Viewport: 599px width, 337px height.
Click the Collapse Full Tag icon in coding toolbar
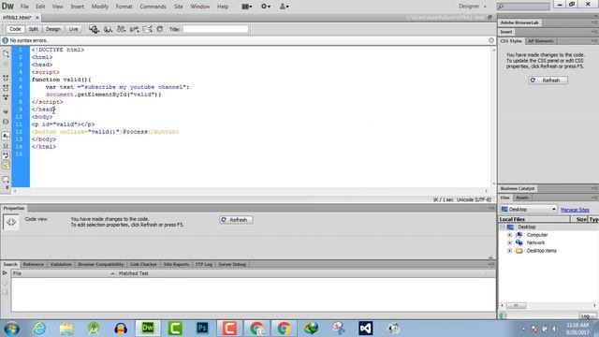6,78
